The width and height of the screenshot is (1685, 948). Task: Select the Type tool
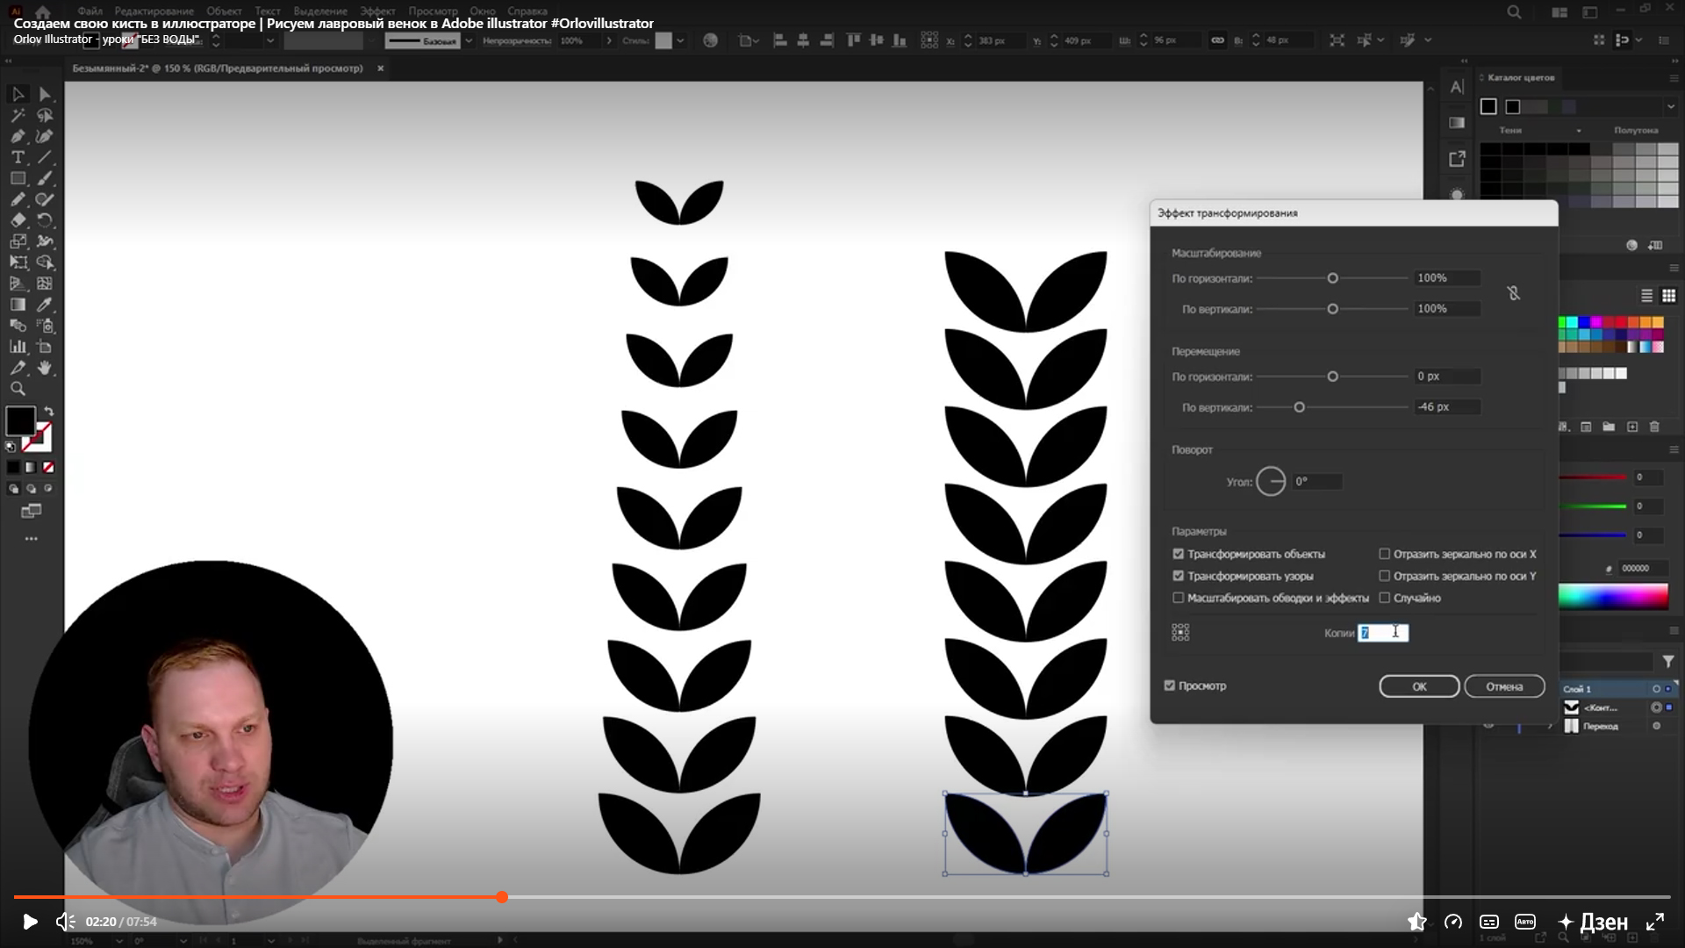coord(18,157)
